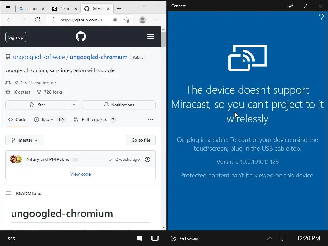This screenshot has height=246, width=328.
Task: Go to GitHub home via Octocat logo
Action: click(81, 37)
